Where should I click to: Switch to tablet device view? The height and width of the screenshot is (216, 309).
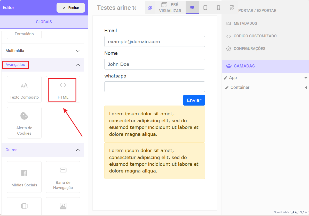205,8
